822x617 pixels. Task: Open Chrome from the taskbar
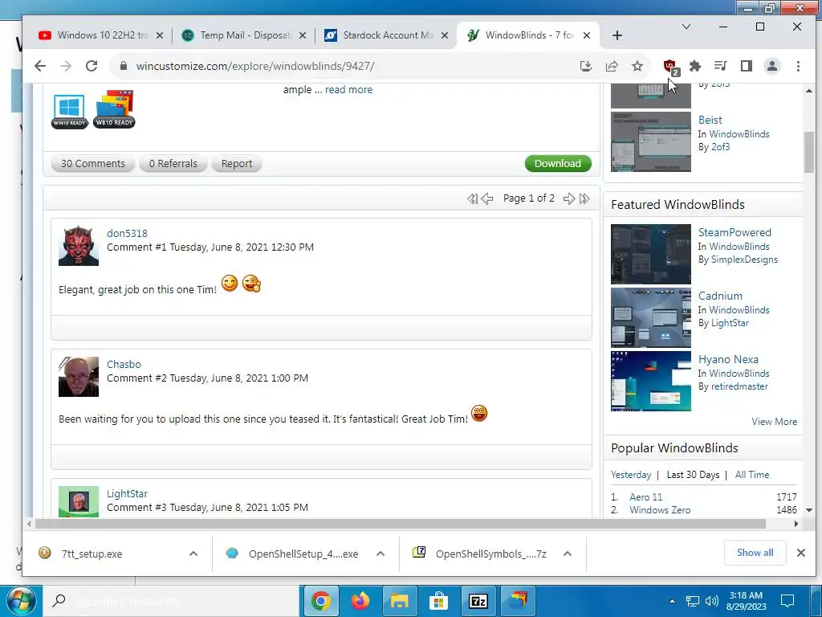321,601
